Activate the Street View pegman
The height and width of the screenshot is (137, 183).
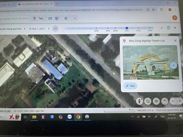(x=140, y=101)
